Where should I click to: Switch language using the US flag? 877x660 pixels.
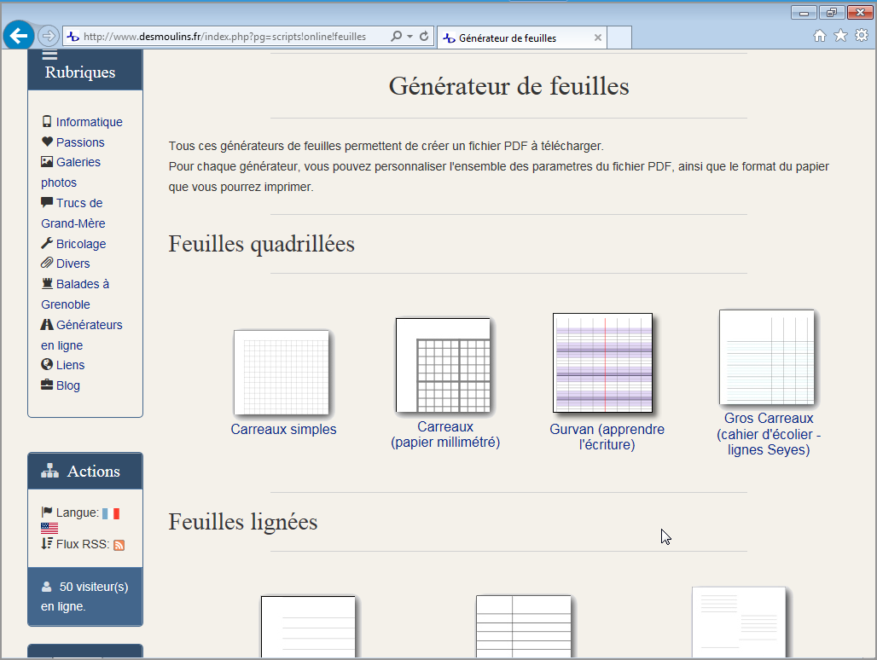(49, 528)
